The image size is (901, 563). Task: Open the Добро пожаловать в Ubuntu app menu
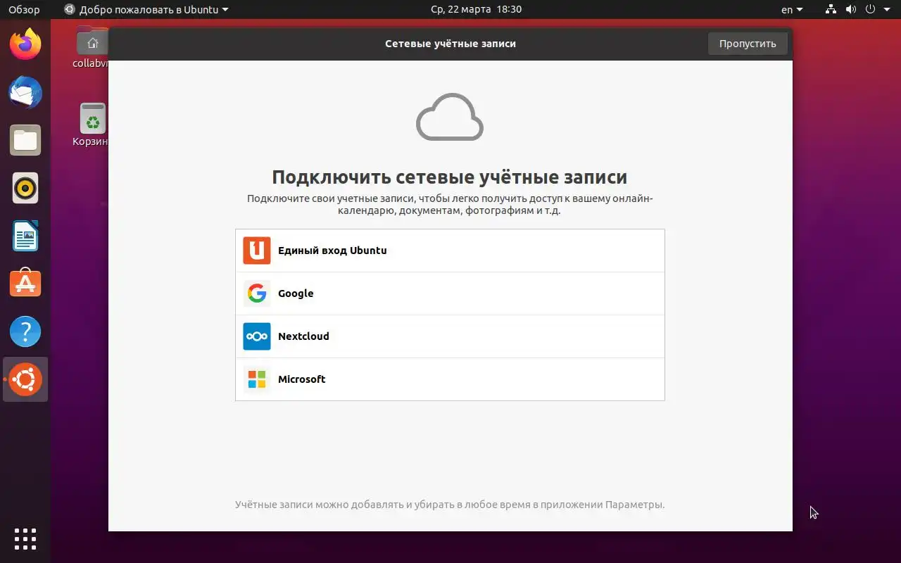coord(146,10)
